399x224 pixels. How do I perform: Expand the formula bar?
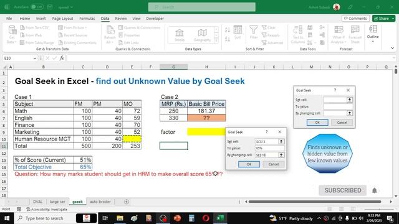point(394,58)
